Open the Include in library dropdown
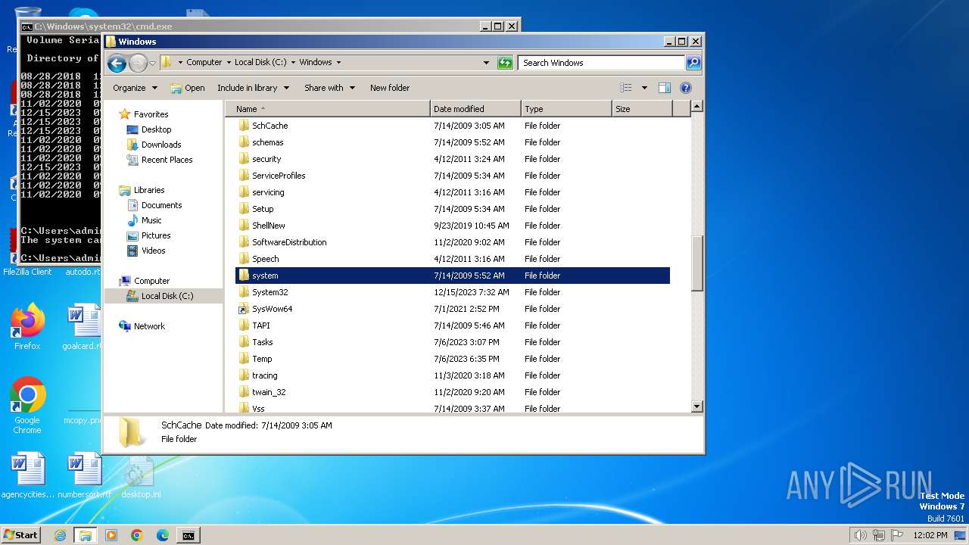Image resolution: width=969 pixels, height=545 pixels. click(253, 88)
